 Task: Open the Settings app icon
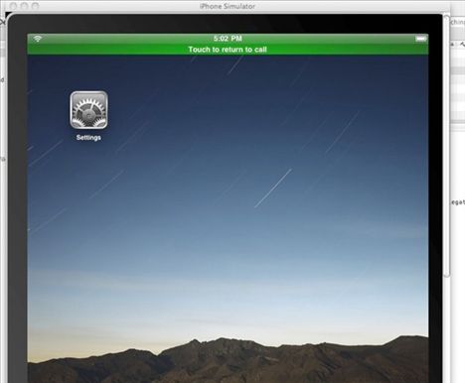point(88,110)
